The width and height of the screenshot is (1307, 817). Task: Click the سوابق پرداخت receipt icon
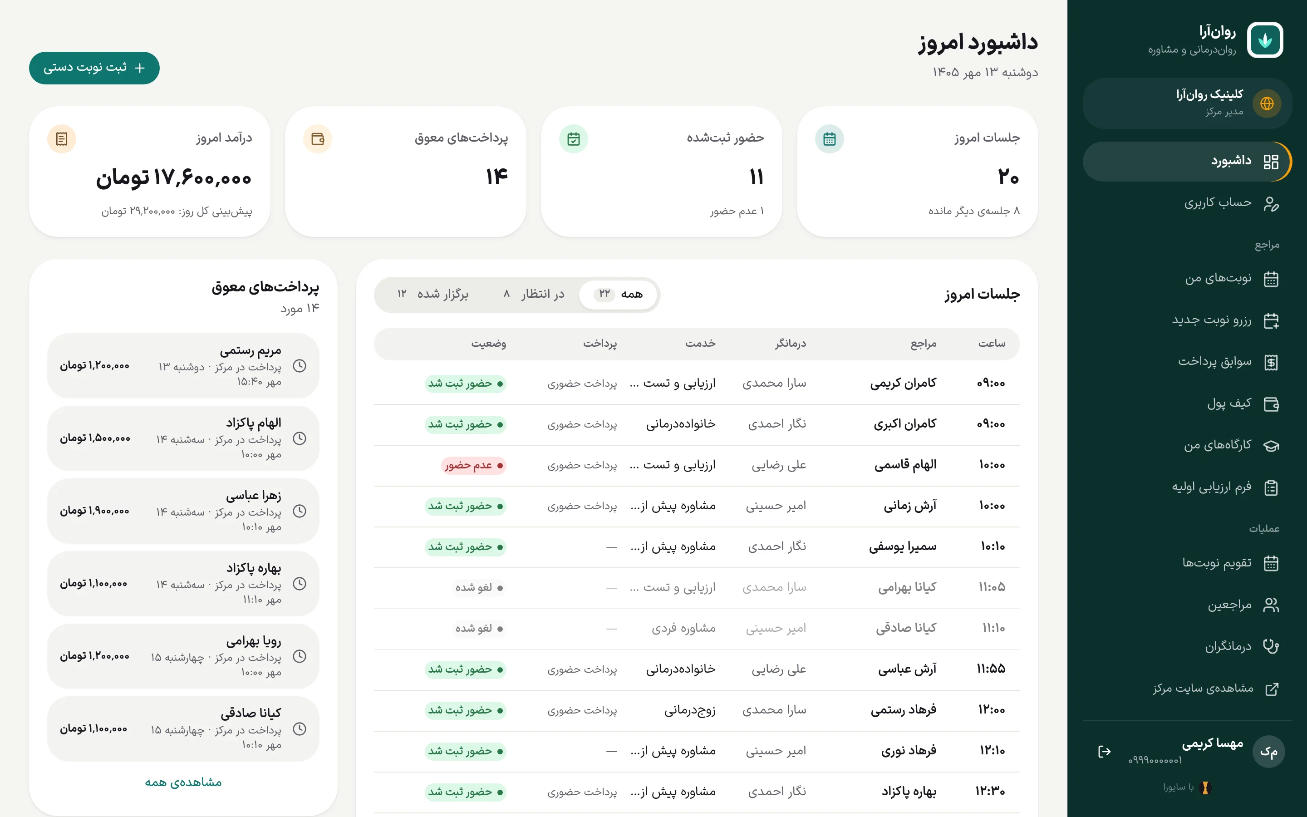1271,362
